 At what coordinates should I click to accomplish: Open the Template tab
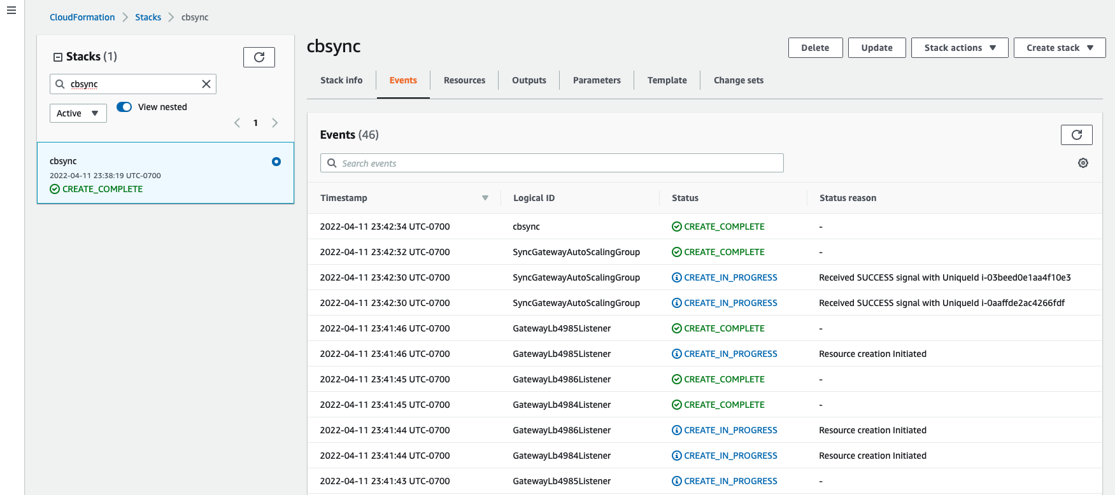(667, 80)
